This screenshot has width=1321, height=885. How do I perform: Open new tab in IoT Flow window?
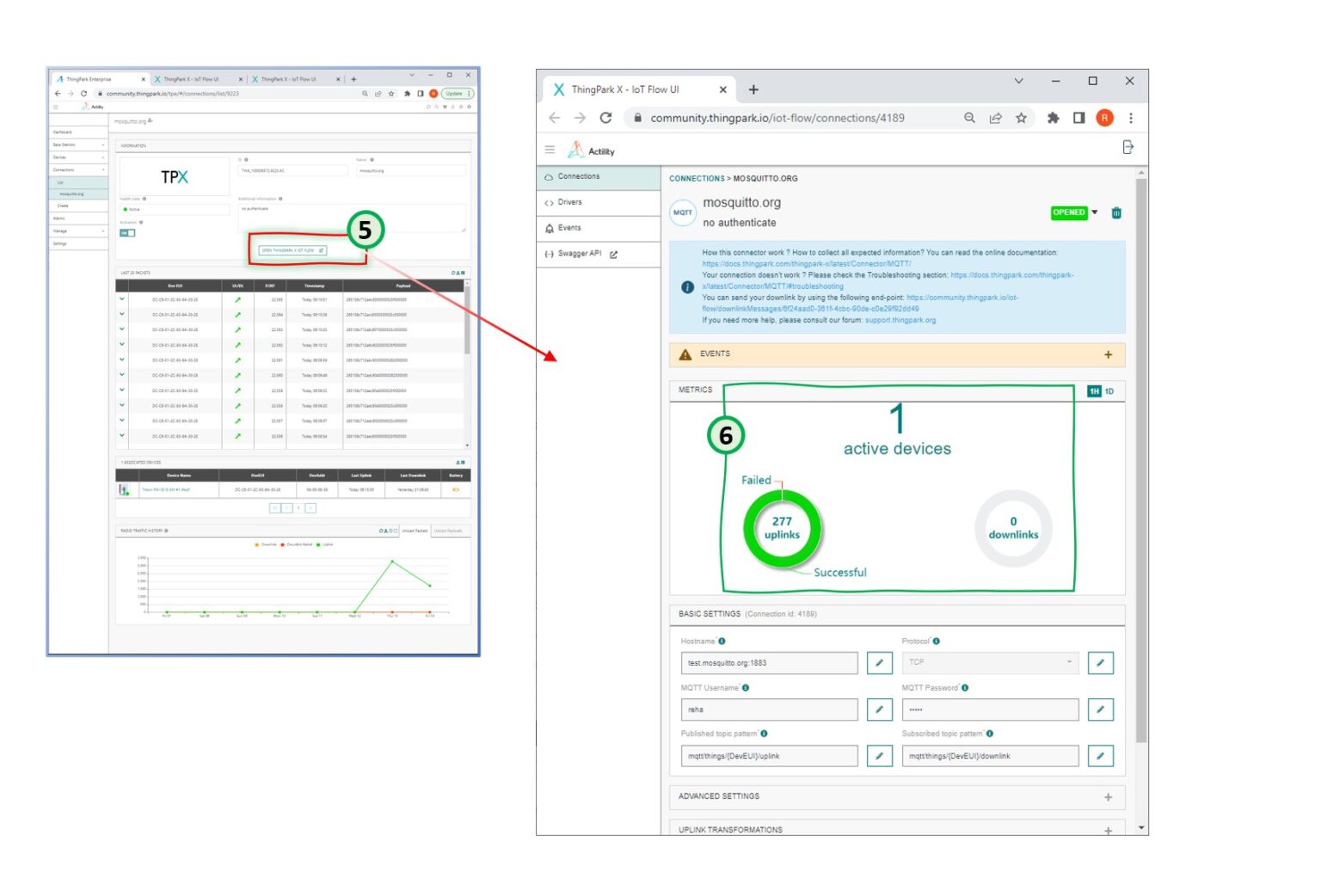point(753,89)
